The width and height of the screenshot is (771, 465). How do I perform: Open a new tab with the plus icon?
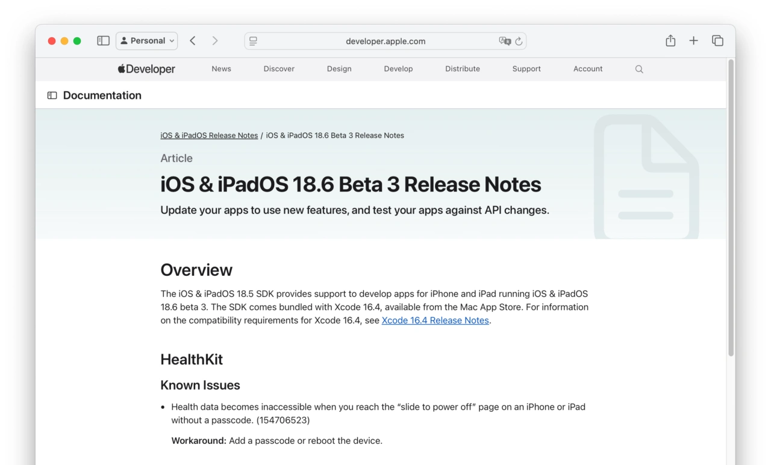693,40
